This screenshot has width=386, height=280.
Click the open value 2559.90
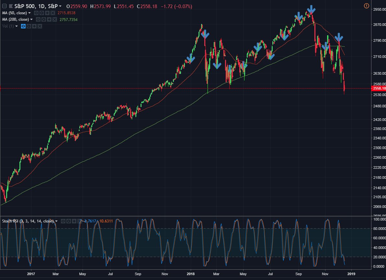coord(79,6)
